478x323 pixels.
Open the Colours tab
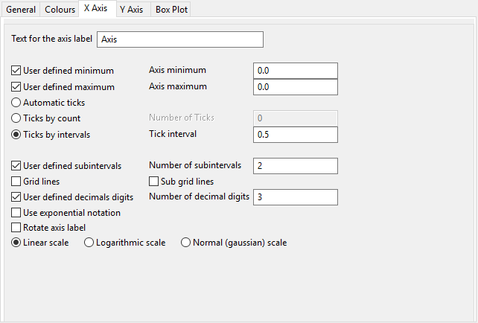(59, 10)
